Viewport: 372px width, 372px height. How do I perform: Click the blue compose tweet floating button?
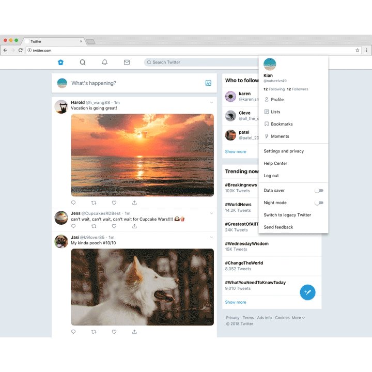point(307,292)
